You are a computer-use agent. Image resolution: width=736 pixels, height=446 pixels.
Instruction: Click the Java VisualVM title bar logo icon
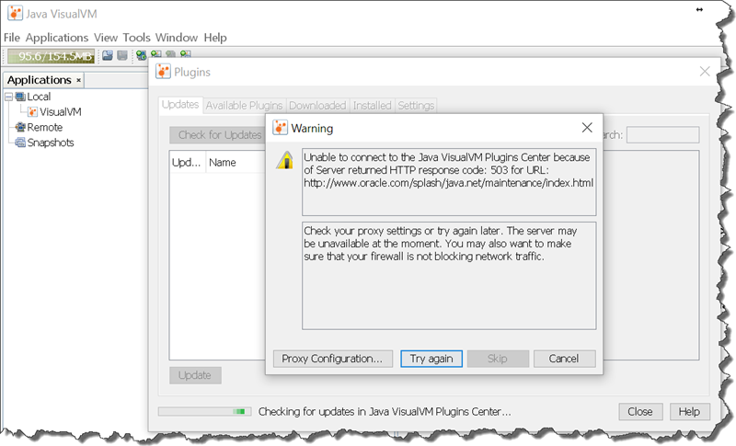point(15,13)
